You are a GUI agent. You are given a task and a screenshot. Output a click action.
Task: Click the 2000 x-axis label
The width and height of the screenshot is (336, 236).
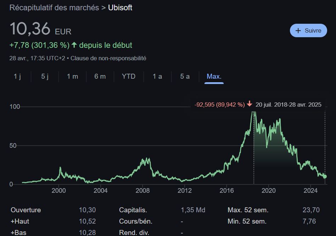pyautogui.click(x=58, y=190)
